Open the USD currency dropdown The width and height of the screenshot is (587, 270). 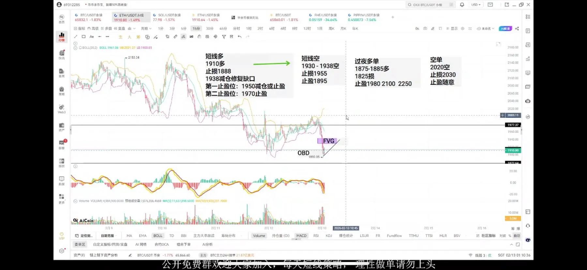coord(476,5)
